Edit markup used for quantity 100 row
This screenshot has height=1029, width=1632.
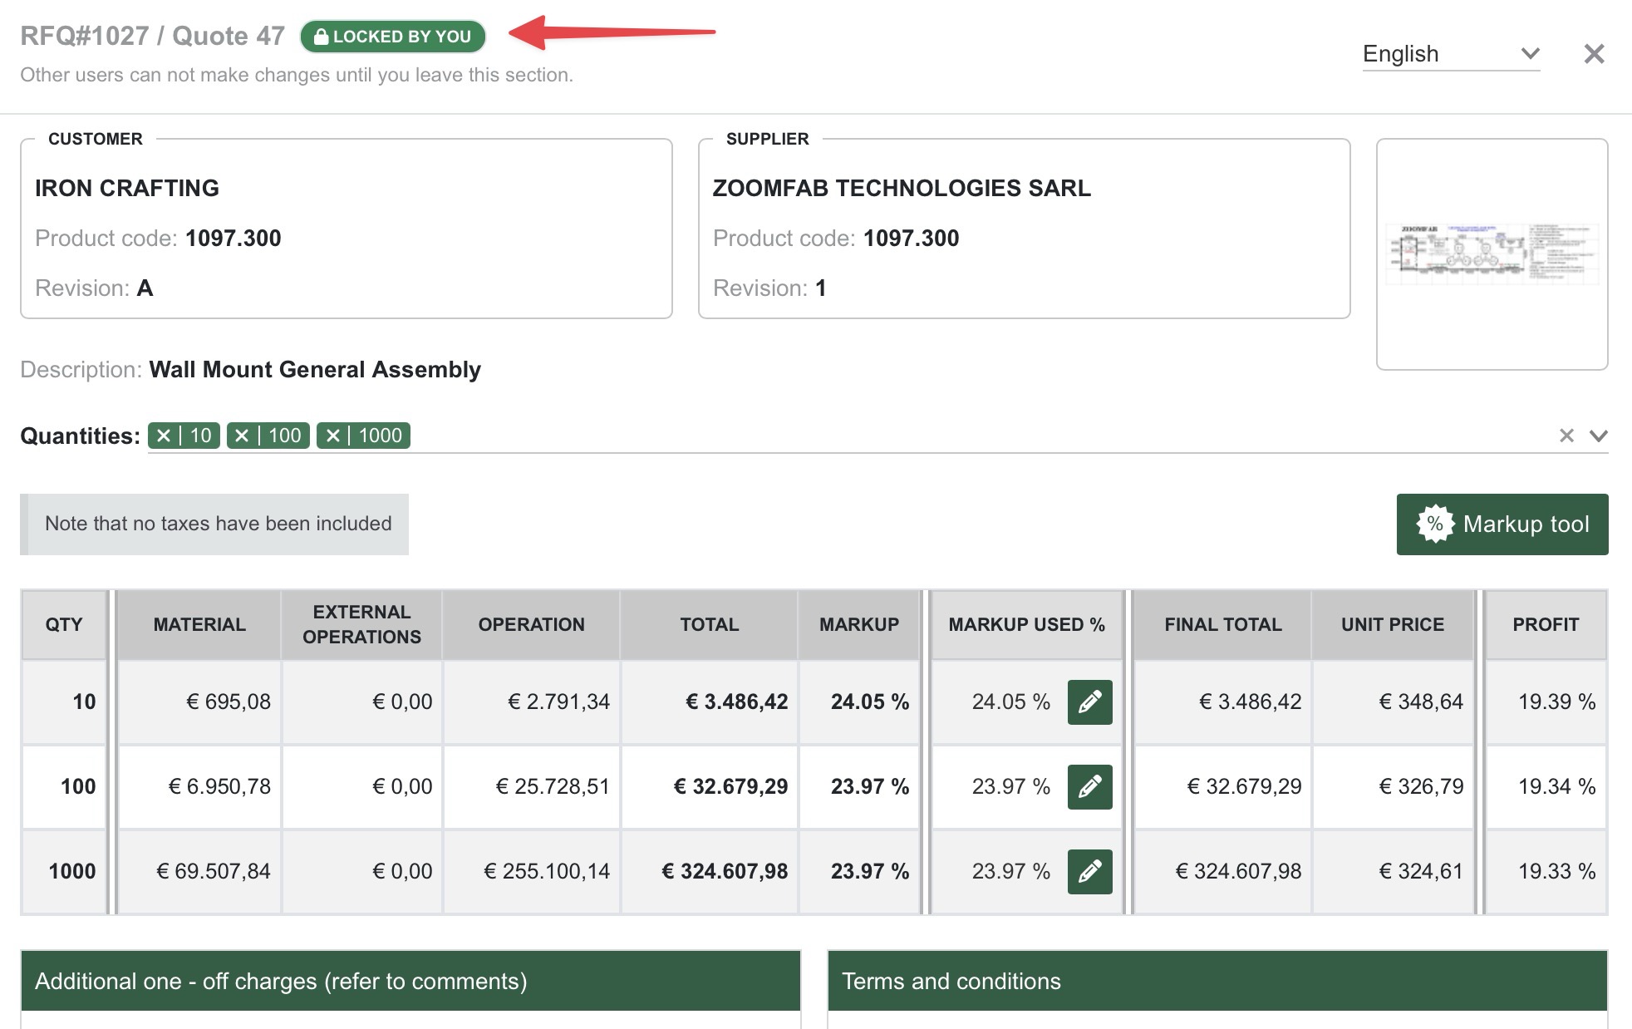point(1089,786)
